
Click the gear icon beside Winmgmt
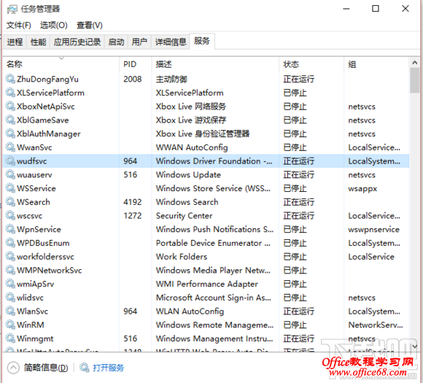point(10,338)
